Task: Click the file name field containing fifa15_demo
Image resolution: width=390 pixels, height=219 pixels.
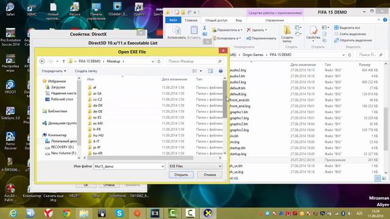Action: click(x=127, y=166)
